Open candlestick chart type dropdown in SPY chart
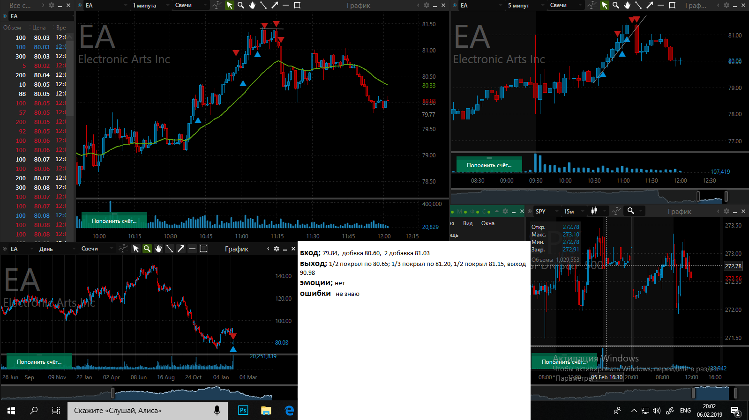Image resolution: width=749 pixels, height=420 pixels. tap(598, 211)
